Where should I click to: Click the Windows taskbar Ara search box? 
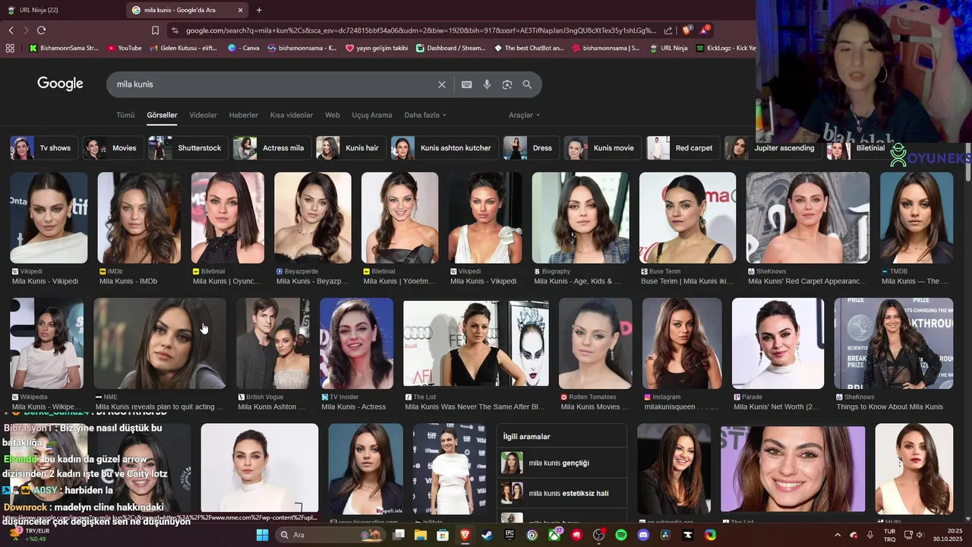click(330, 535)
